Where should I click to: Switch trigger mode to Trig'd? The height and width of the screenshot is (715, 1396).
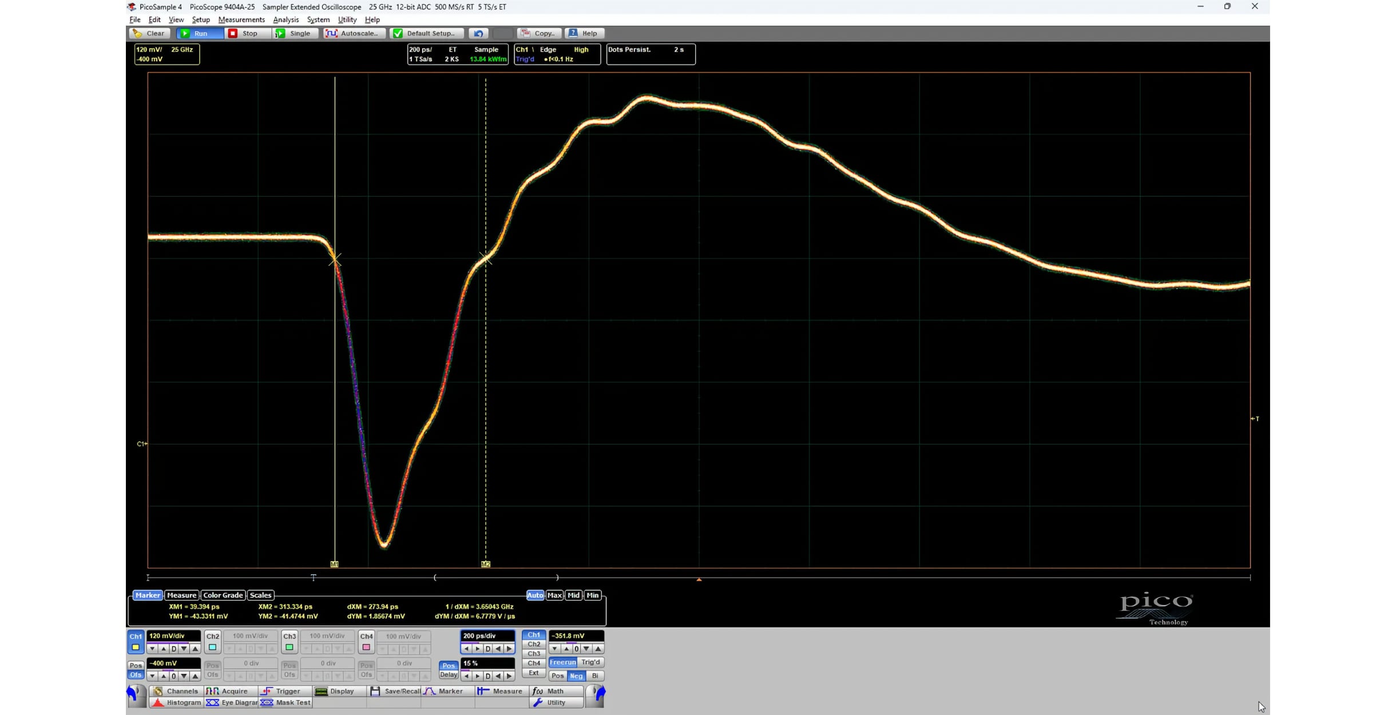pyautogui.click(x=590, y=662)
